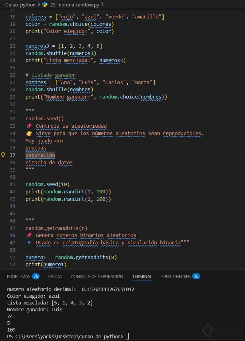Click the lightbulb code action icon
This screenshot has height=341, width=245.
(4, 155)
